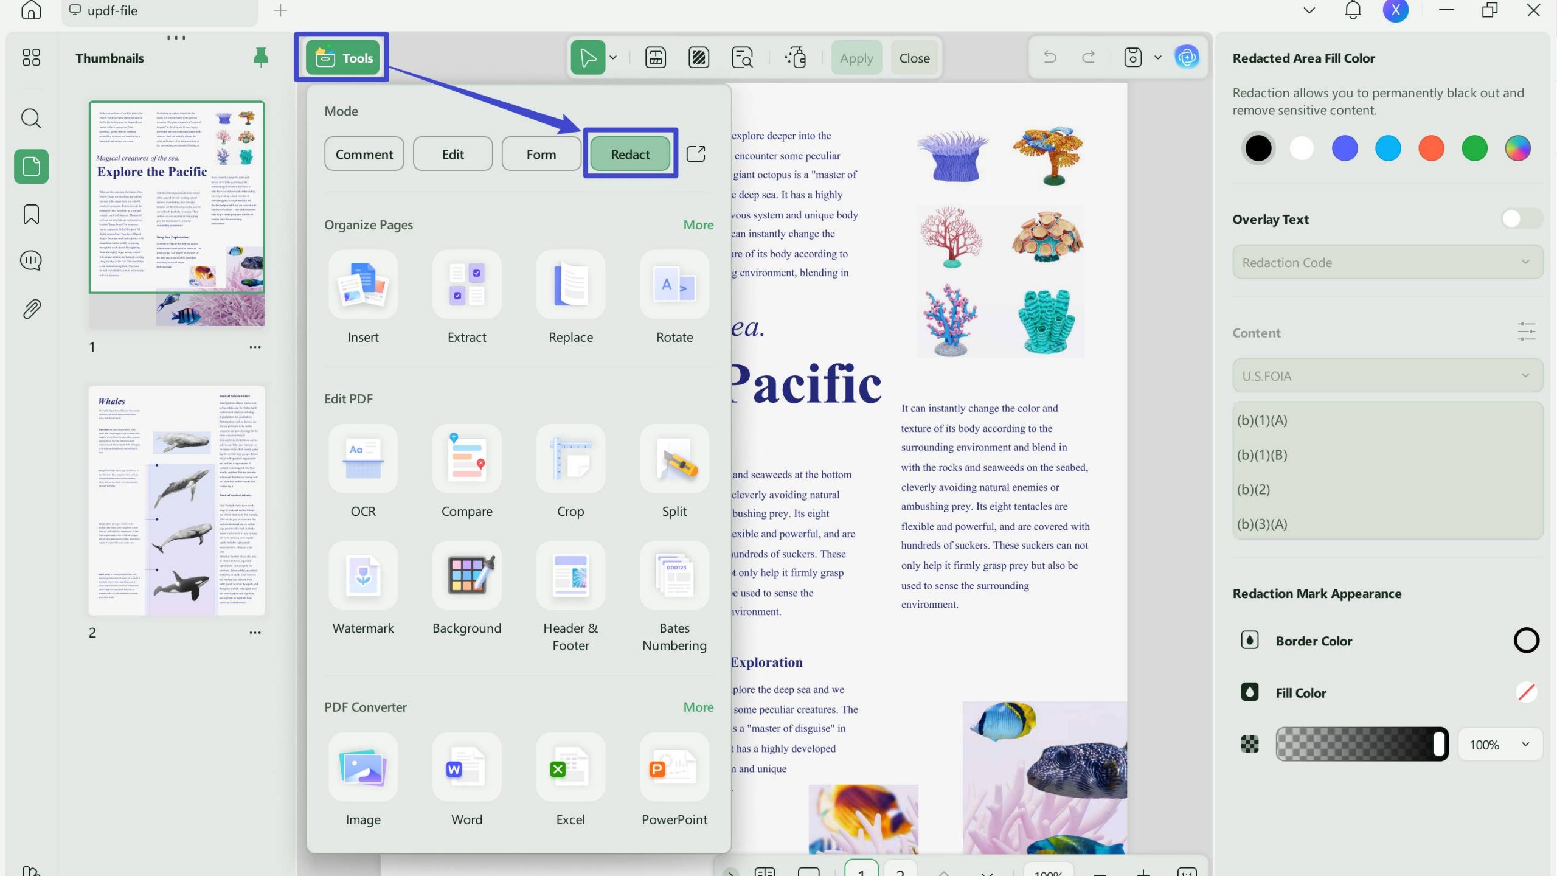The width and height of the screenshot is (1557, 876).
Task: Open the thumbnails panel icon in sidebar
Action: tap(31, 166)
